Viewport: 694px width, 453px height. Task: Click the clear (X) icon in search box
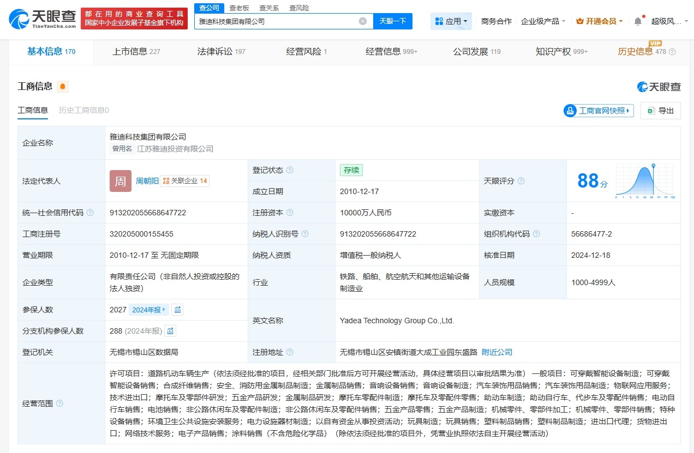point(362,21)
